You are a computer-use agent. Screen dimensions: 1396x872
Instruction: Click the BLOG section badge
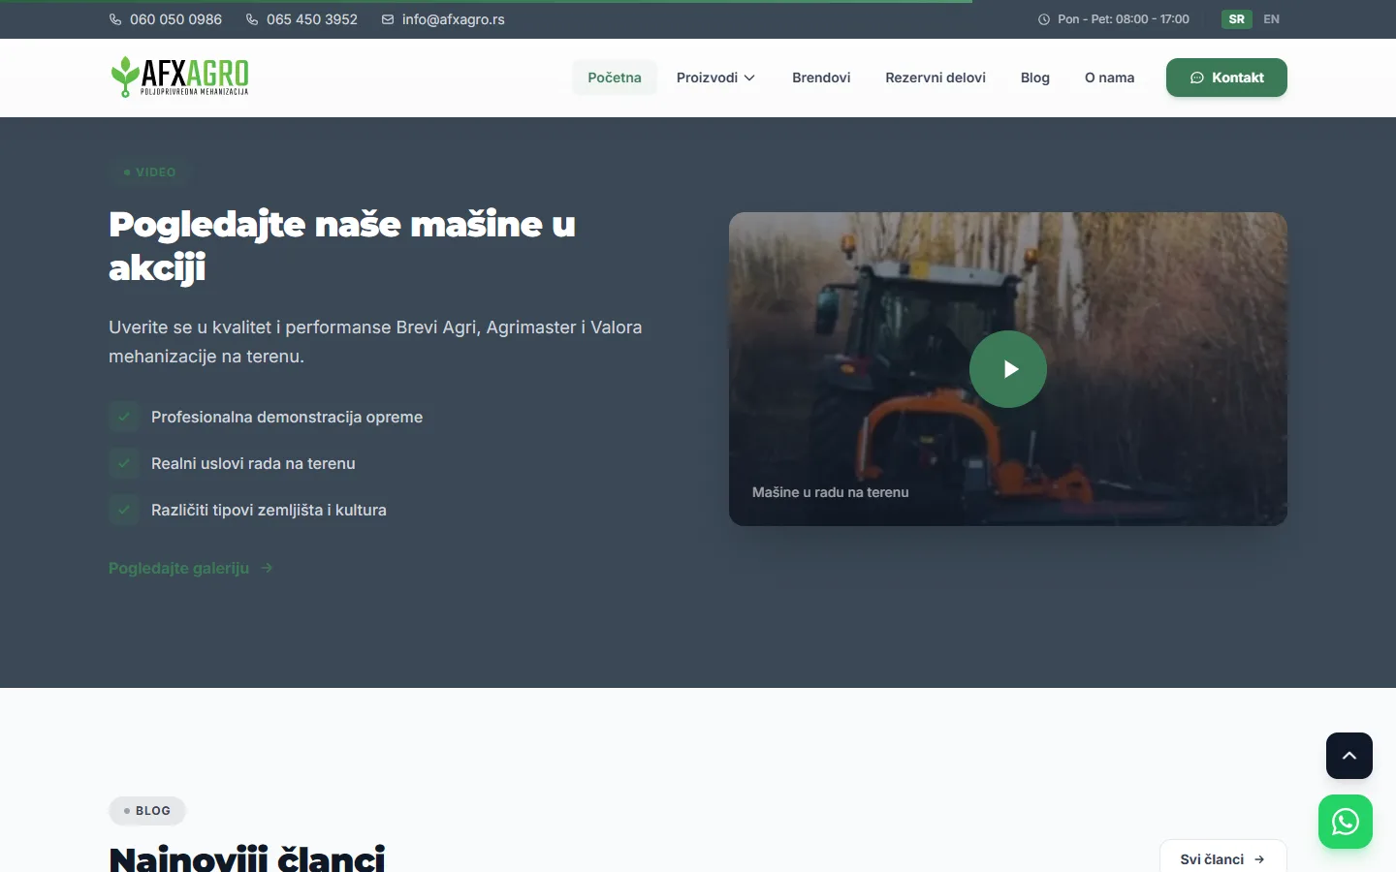[147, 811]
